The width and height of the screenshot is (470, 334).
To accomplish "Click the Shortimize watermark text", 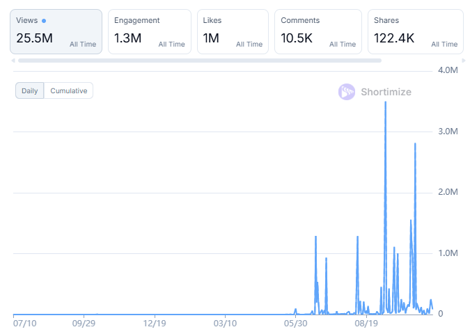I will click(x=386, y=92).
